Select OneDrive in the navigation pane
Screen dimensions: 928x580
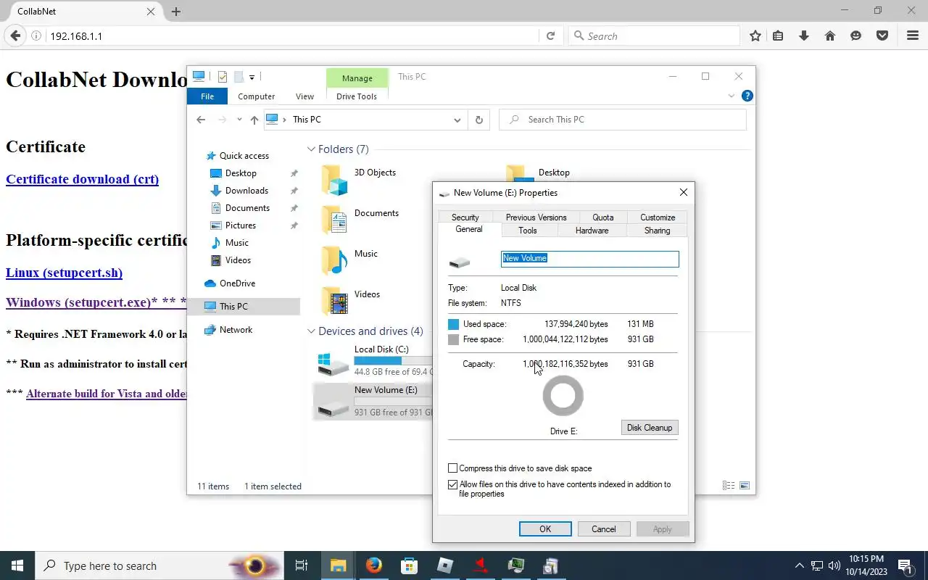tap(237, 283)
